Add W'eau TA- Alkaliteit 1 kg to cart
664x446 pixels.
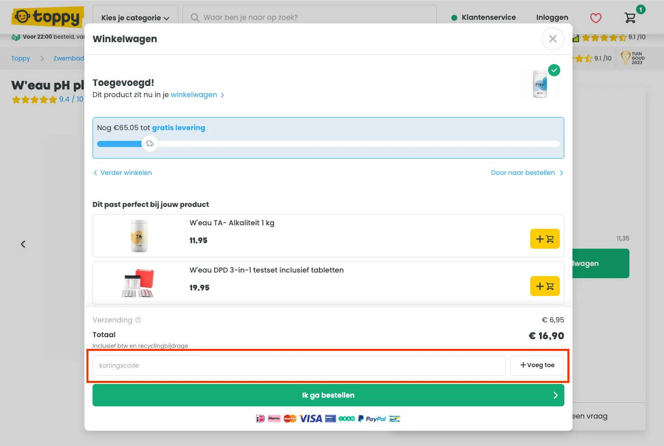coord(545,239)
